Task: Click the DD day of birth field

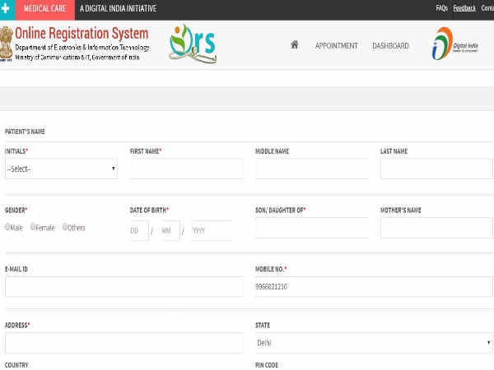Action: (x=138, y=230)
